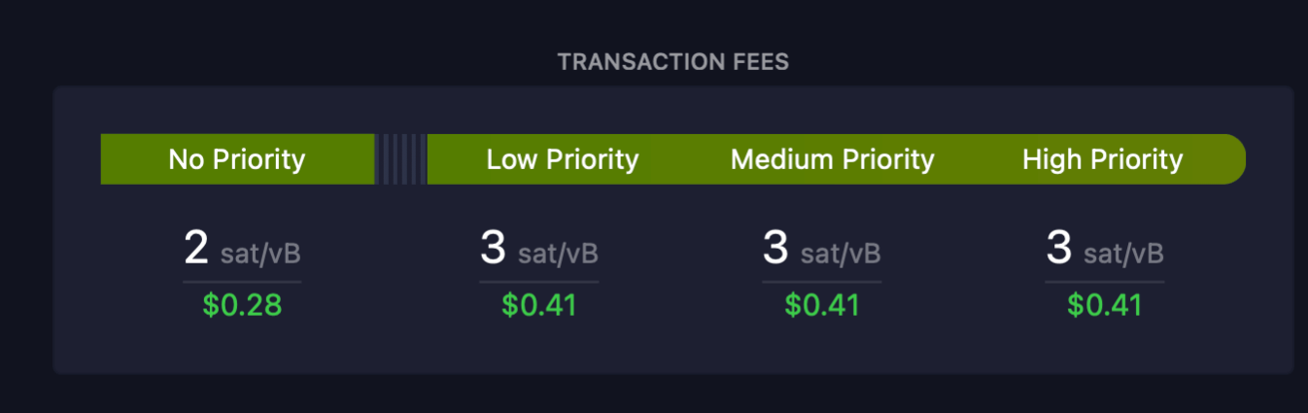Image resolution: width=1308 pixels, height=413 pixels.
Task: Click the Transaction Fees heading
Action: [672, 62]
